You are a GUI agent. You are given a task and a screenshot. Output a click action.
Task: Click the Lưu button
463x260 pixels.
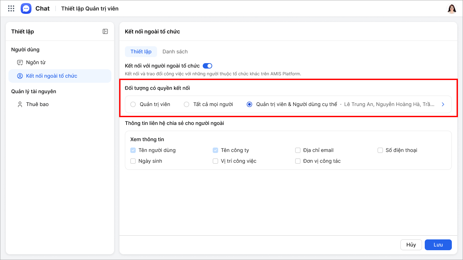pos(438,245)
